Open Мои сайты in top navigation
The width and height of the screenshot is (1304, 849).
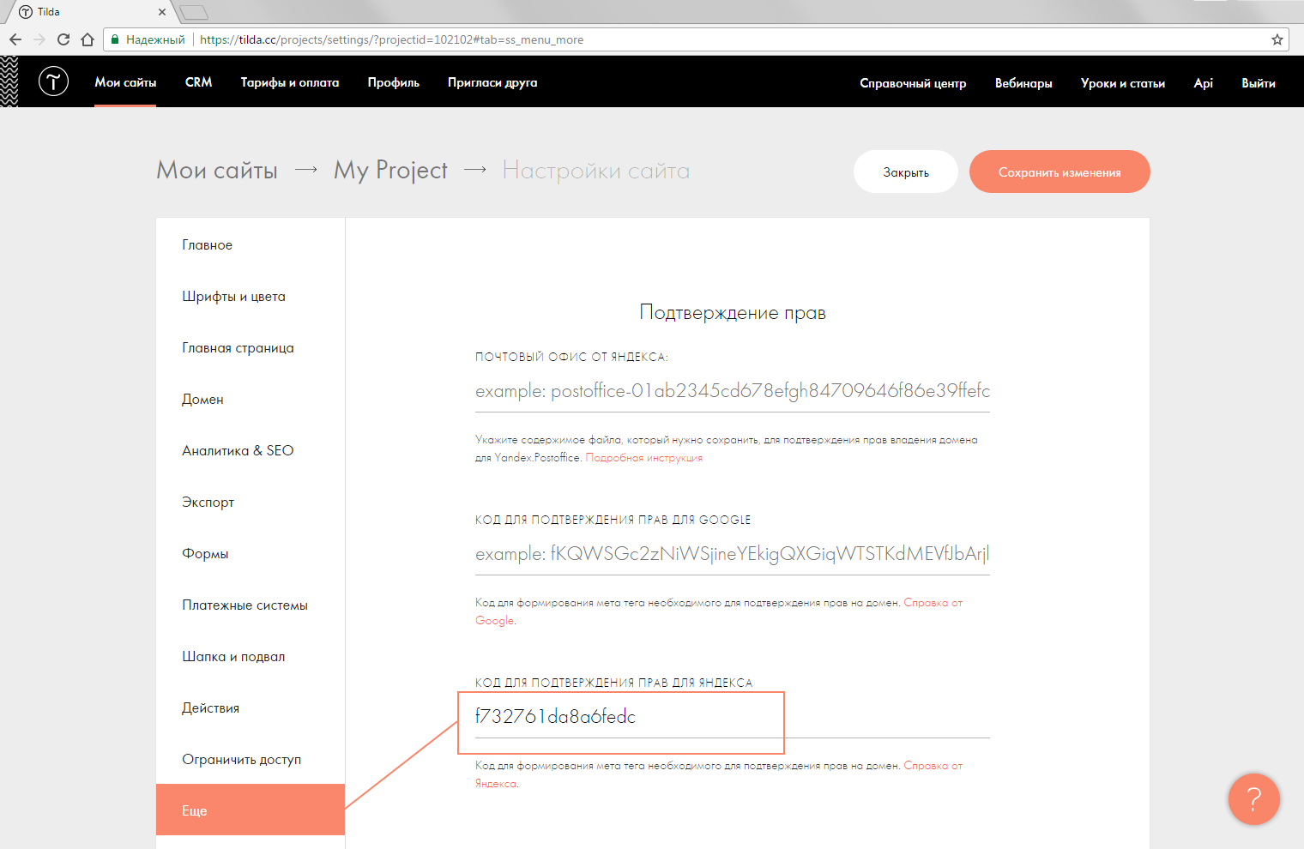click(125, 82)
